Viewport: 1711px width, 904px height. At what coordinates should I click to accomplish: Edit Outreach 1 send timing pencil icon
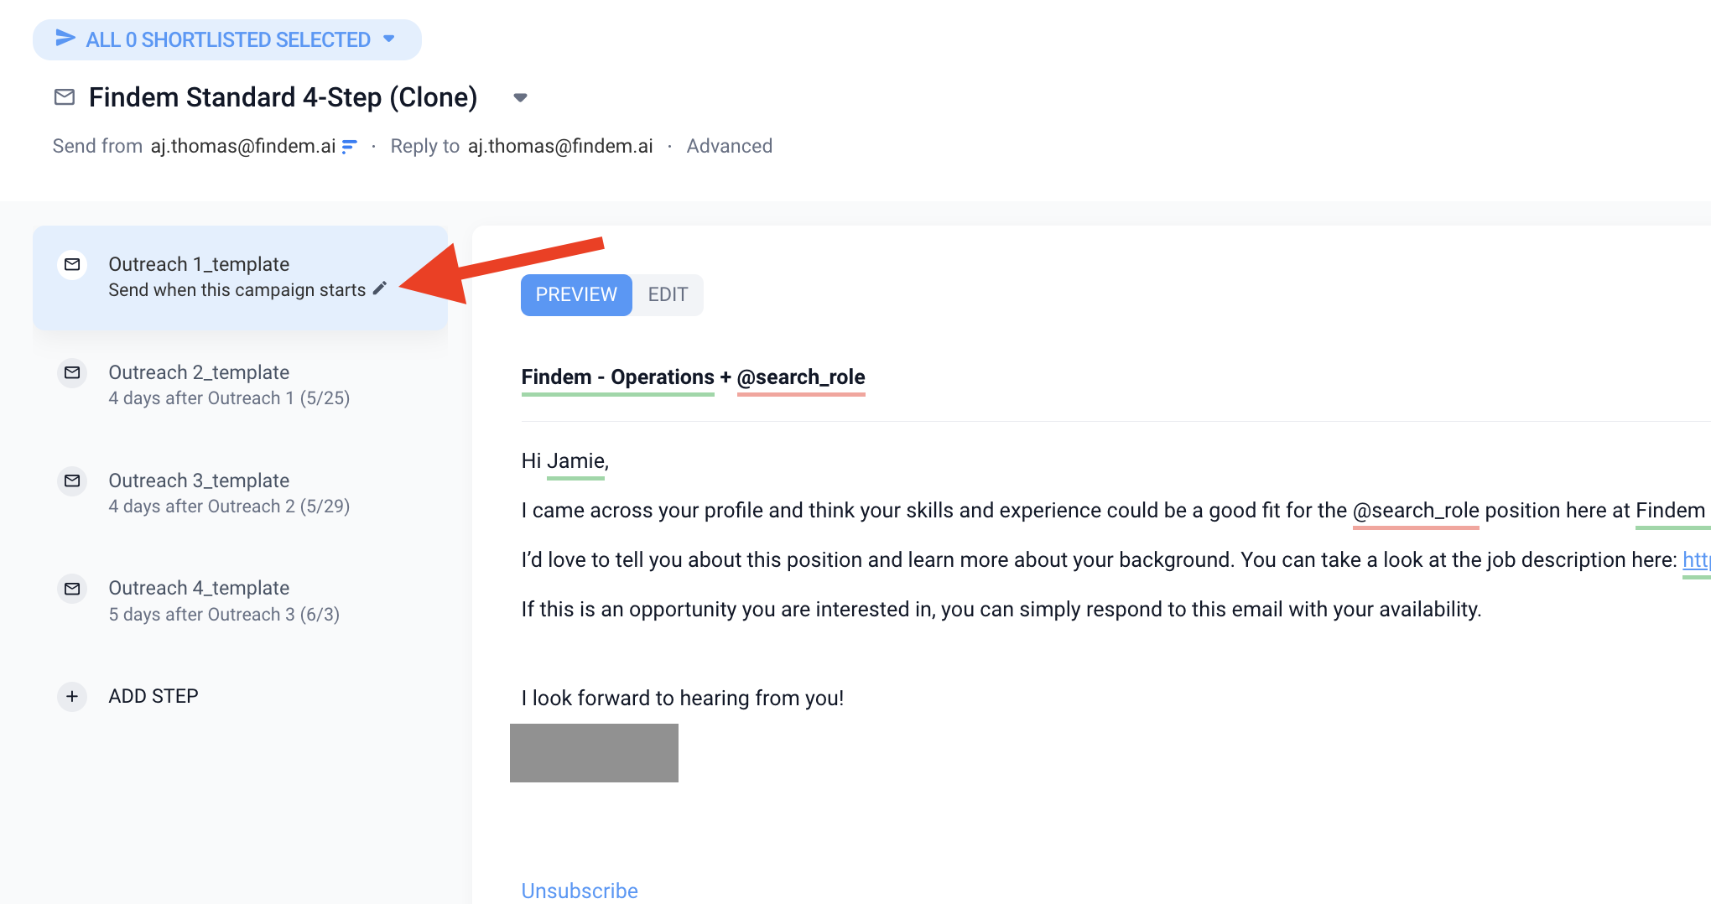pyautogui.click(x=380, y=288)
